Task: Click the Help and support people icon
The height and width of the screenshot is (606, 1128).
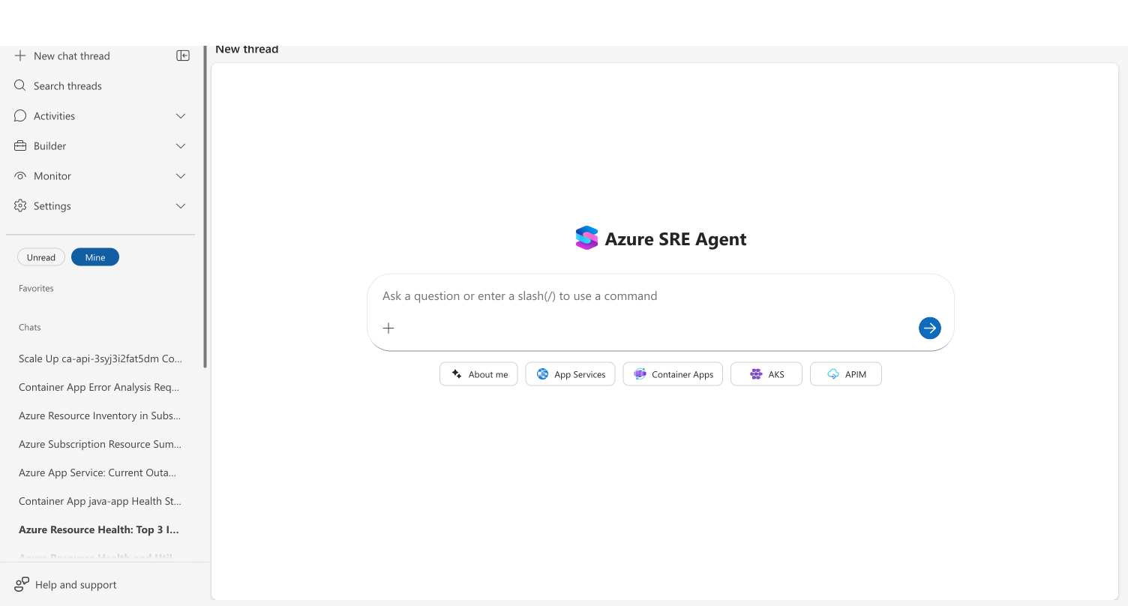Action: pyautogui.click(x=22, y=584)
